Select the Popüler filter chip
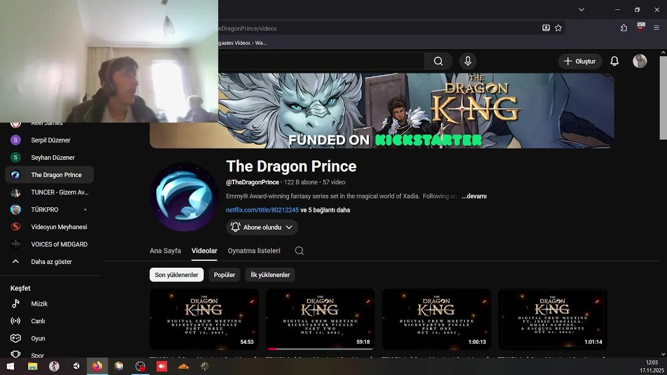 [225, 275]
